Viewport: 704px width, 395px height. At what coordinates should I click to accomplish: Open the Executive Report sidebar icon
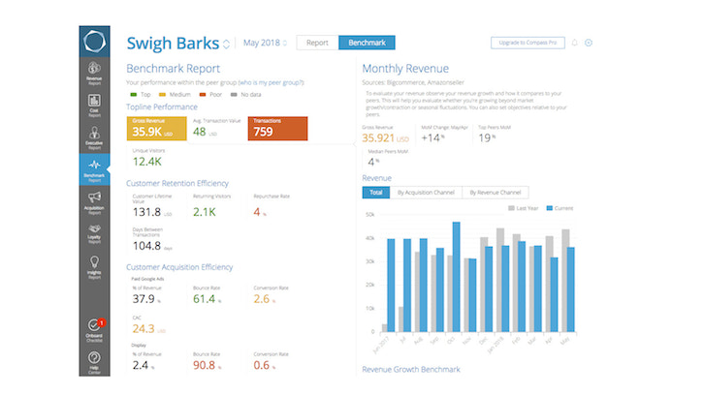tap(94, 137)
